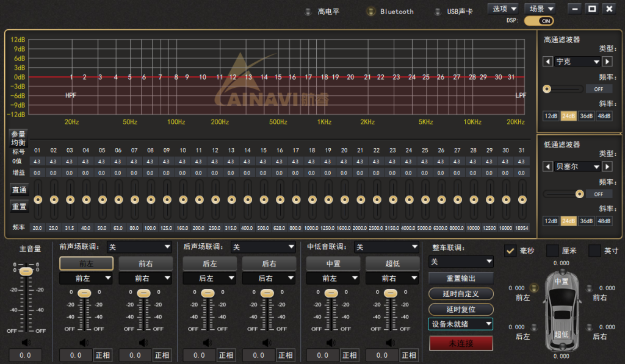The width and height of the screenshot is (625, 364).
Task: Click the EQ band 31 gain slider knob
Action: click(x=522, y=199)
